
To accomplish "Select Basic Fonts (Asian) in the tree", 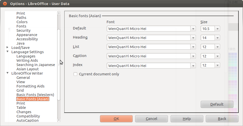I will pyautogui.click(x=33, y=99).
